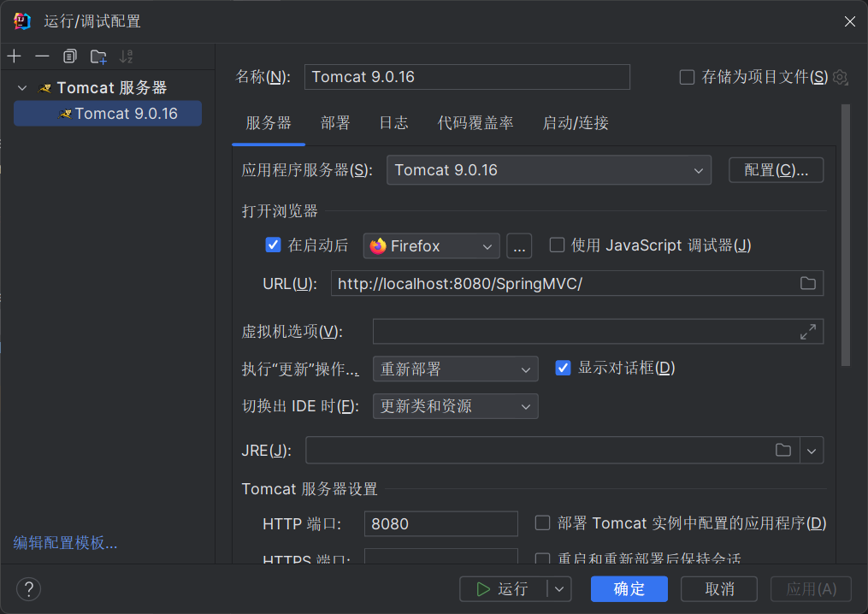Image resolution: width=868 pixels, height=614 pixels.
Task: Click the 名称 input field
Action: point(467,77)
